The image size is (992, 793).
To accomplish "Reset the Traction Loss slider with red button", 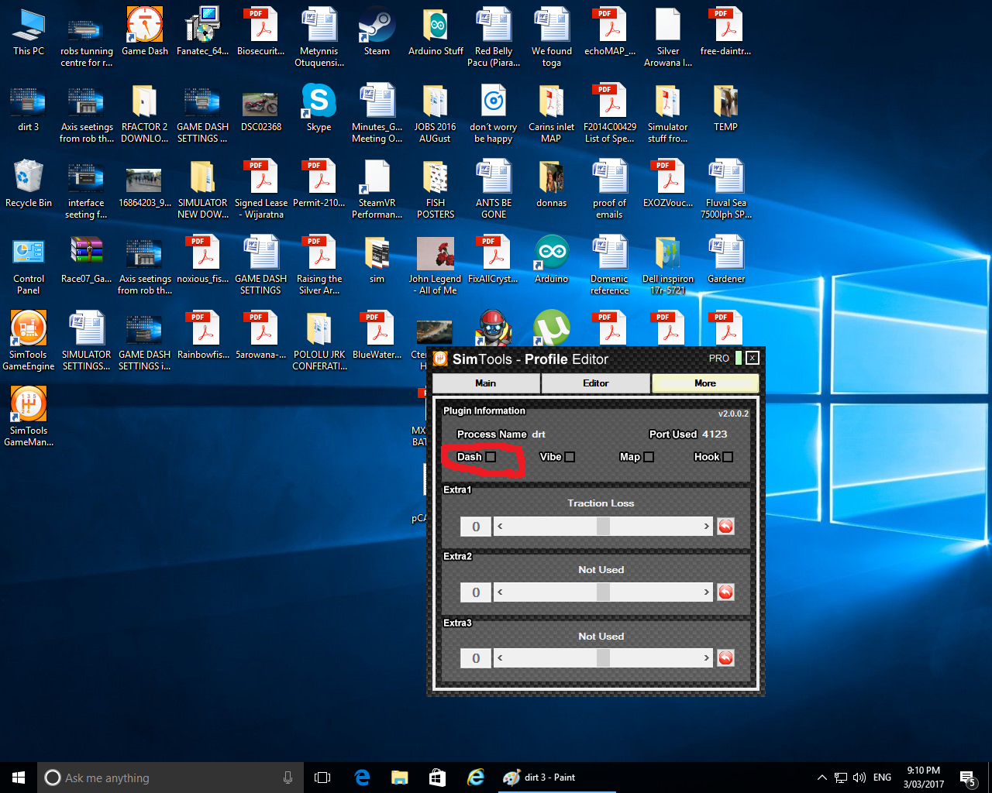I will 725,527.
